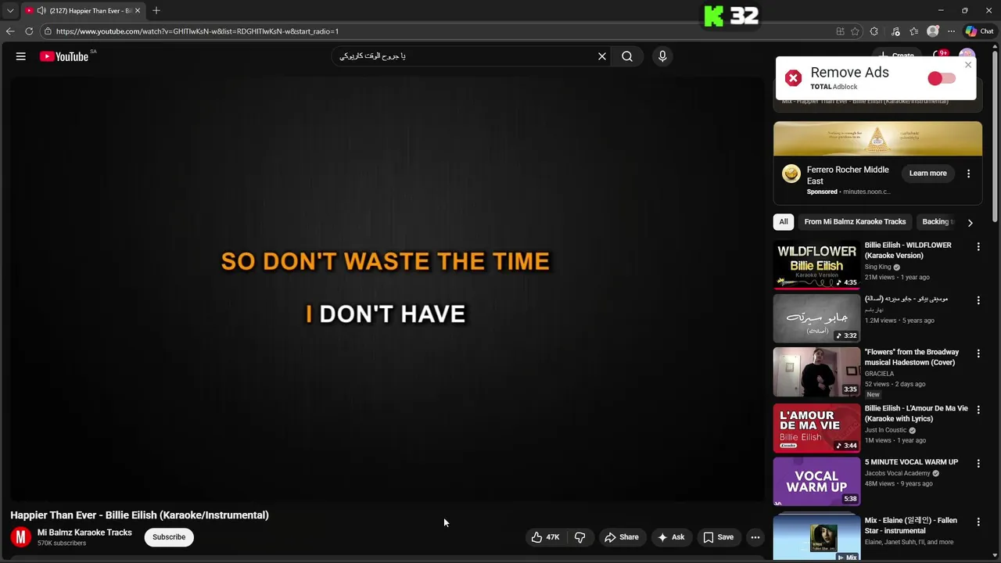The image size is (1001, 563).
Task: Clear the search box with X
Action: tap(602, 56)
